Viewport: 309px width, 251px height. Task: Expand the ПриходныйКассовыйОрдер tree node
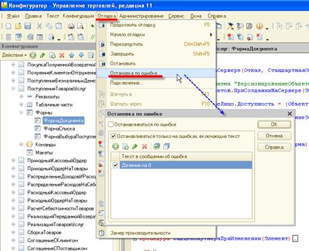pyautogui.click(x=13, y=160)
